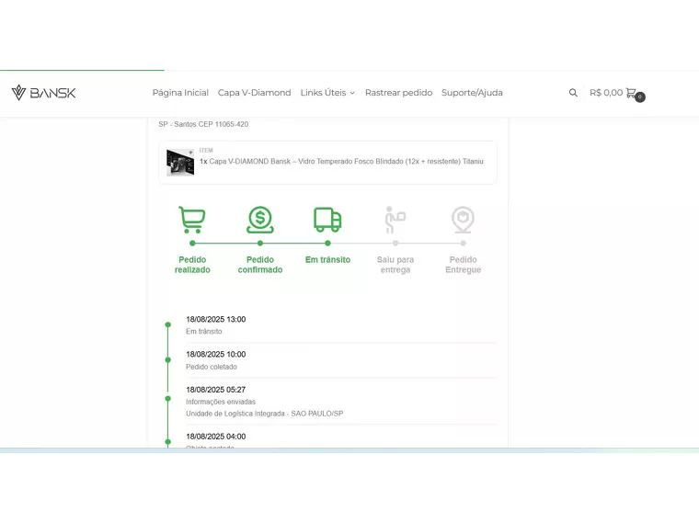Screen dimensions: 699x523
Task: Open Rastrear pedido page
Action: [x=398, y=93]
